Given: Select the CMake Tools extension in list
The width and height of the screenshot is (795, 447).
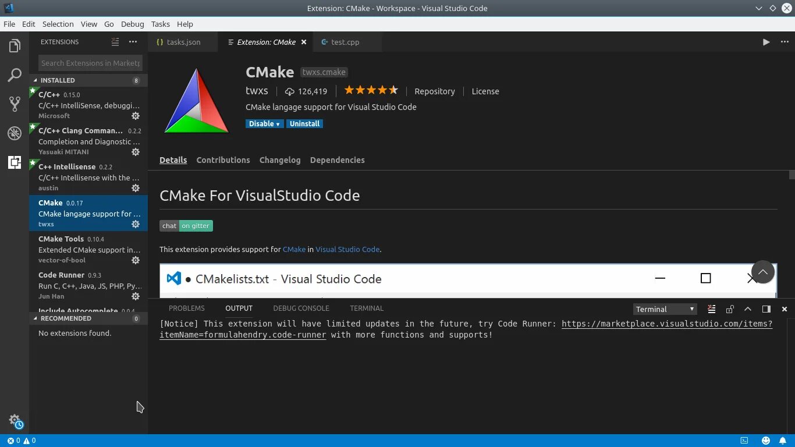Looking at the screenshot, I should coord(88,249).
